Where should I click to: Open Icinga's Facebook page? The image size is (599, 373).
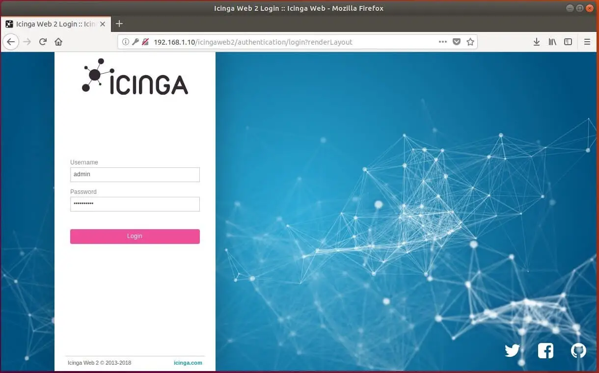click(x=545, y=350)
